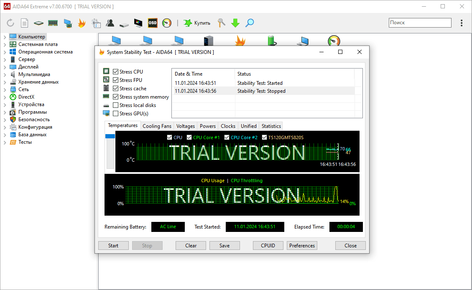
Task: Click the server tower icon in main pane
Action: click(208, 41)
